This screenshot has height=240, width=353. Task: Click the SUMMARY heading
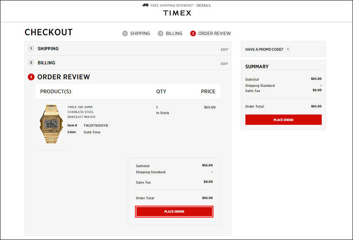(257, 66)
